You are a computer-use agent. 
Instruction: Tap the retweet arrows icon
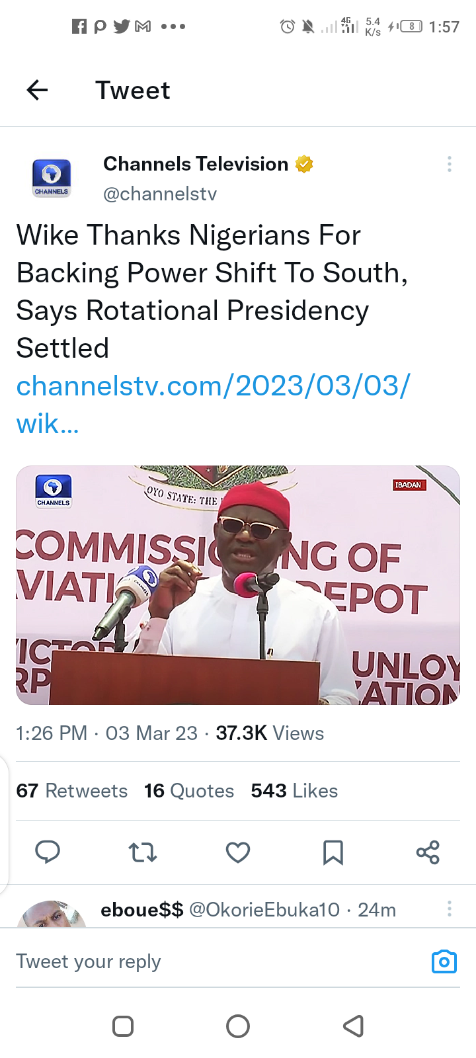(143, 852)
